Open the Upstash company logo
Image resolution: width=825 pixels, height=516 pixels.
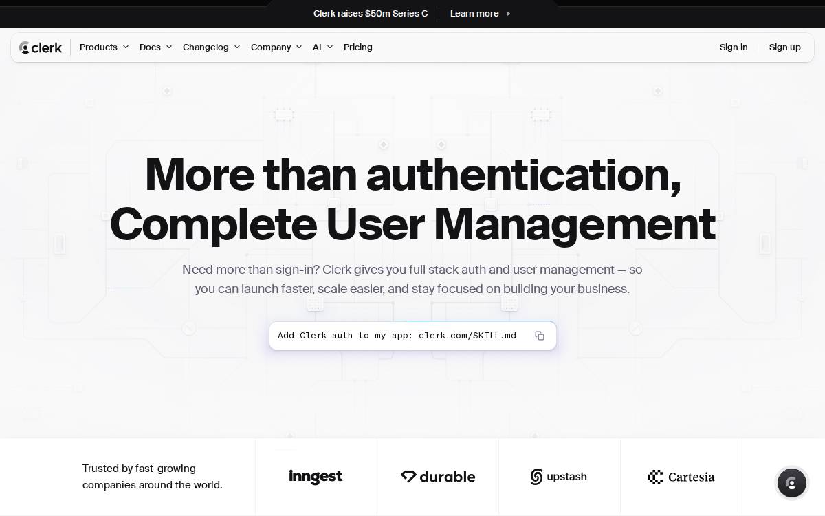[559, 477]
